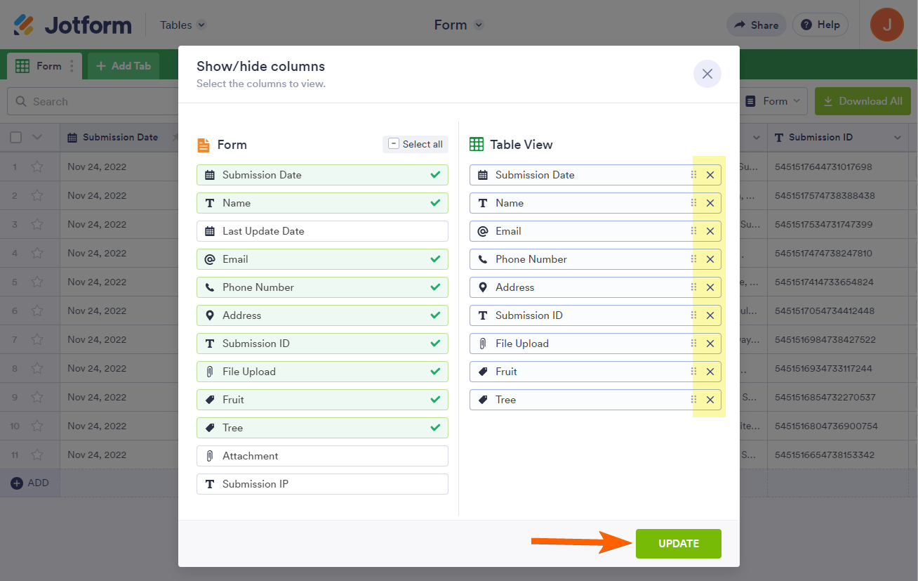Expand the Form title dropdown

479,25
